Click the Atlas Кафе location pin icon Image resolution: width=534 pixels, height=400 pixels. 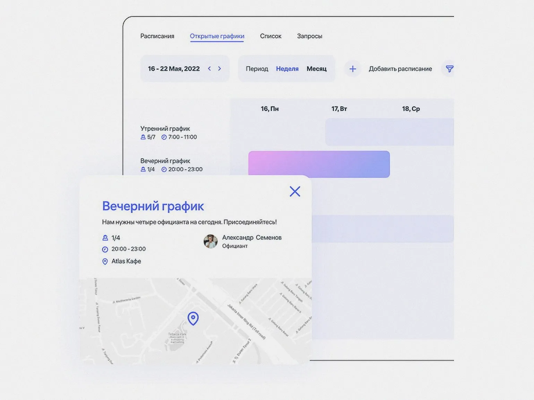point(105,261)
